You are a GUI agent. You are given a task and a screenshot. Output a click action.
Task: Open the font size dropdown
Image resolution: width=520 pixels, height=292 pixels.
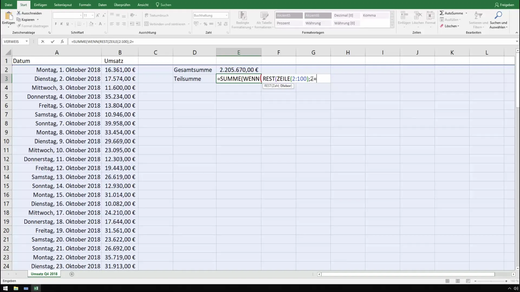tap(92, 15)
